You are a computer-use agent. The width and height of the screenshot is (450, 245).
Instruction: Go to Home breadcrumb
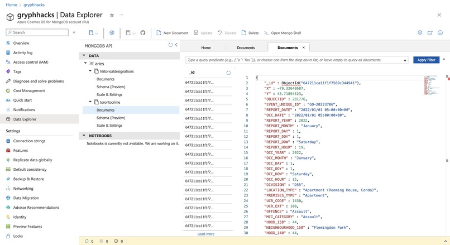click(x=12, y=5)
